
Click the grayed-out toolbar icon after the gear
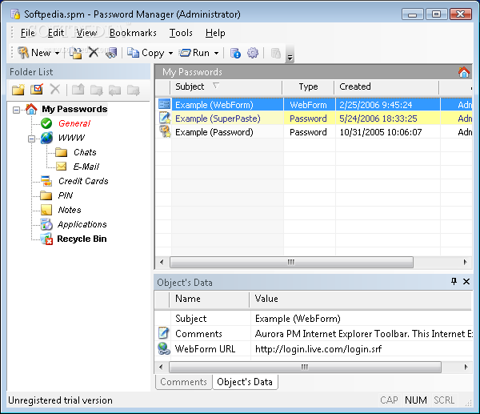tap(276, 53)
